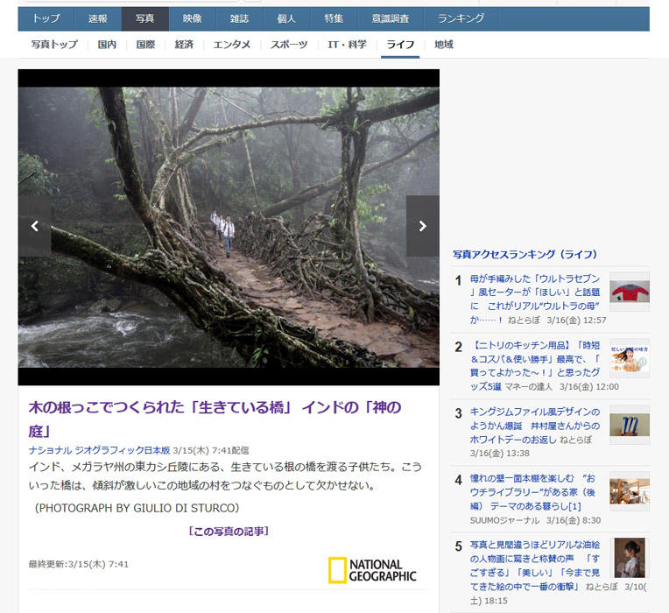This screenshot has width=669, height=613.
Task: Select the 国内 photo category
Action: pos(109,45)
